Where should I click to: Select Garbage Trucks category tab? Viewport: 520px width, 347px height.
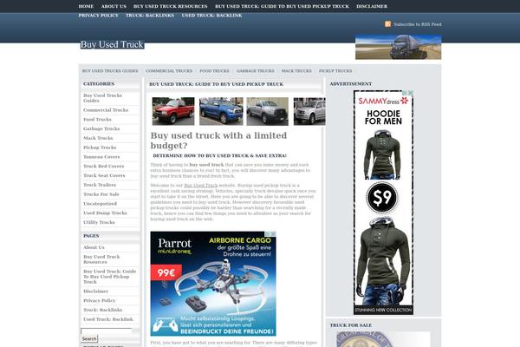click(256, 71)
